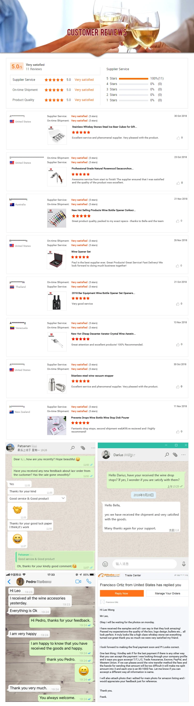
Task: Click paperclip attachment icon in Patsanan chat
Action: click(x=83, y=448)
